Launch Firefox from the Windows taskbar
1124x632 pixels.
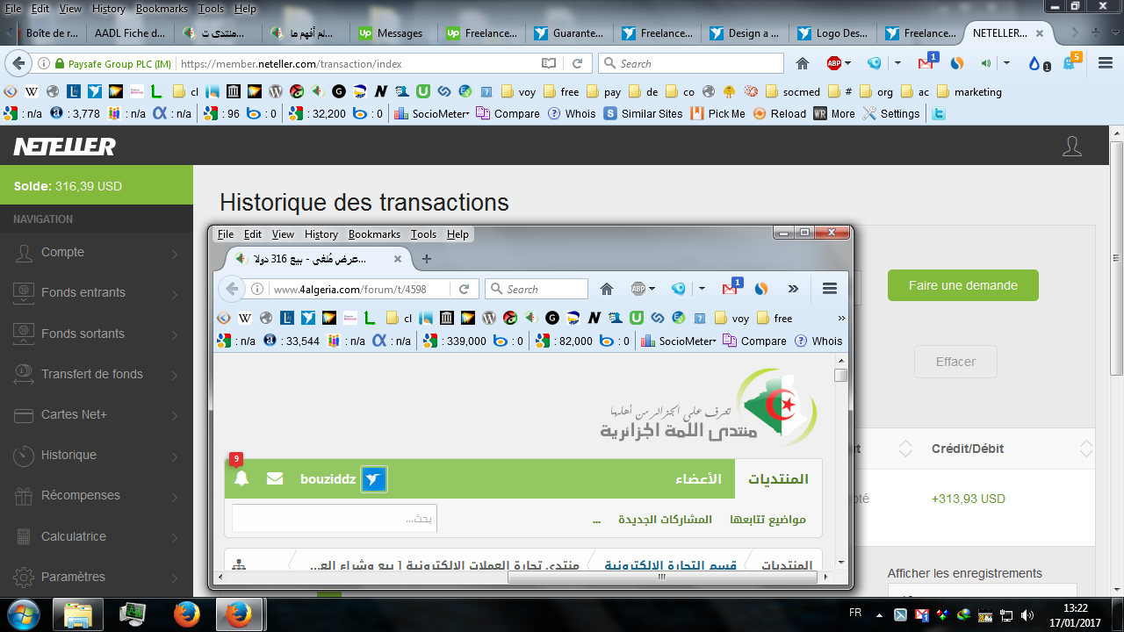pyautogui.click(x=186, y=614)
